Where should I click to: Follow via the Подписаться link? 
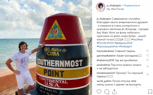point(132,5)
